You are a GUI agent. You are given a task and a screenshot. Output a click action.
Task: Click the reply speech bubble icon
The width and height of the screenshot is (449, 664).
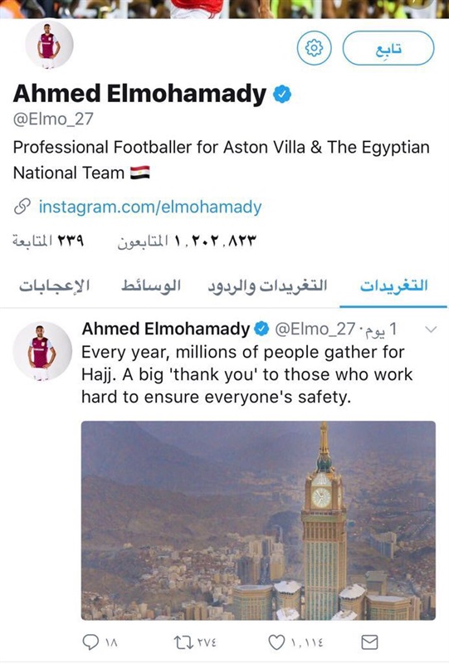click(x=90, y=642)
